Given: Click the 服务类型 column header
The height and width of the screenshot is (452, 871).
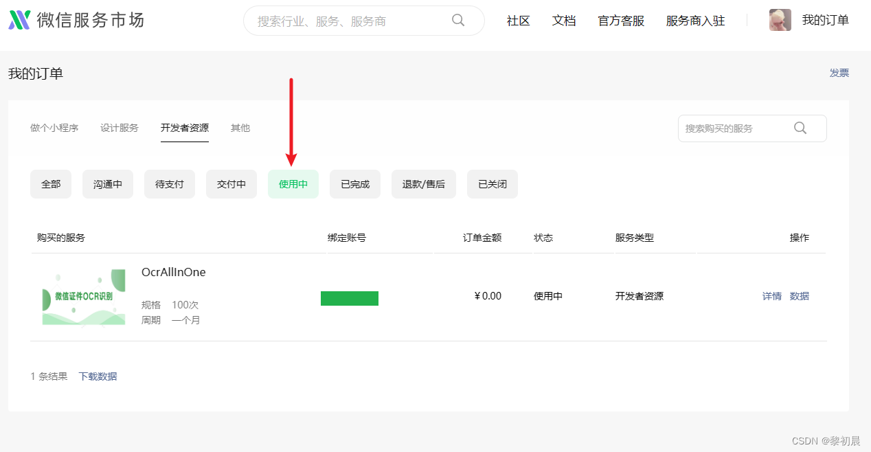Looking at the screenshot, I should click(x=635, y=238).
